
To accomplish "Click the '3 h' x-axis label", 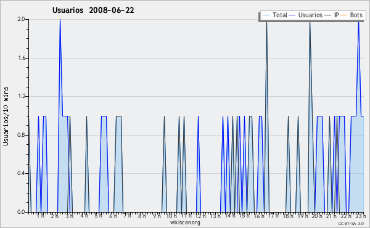I will 69,216.
